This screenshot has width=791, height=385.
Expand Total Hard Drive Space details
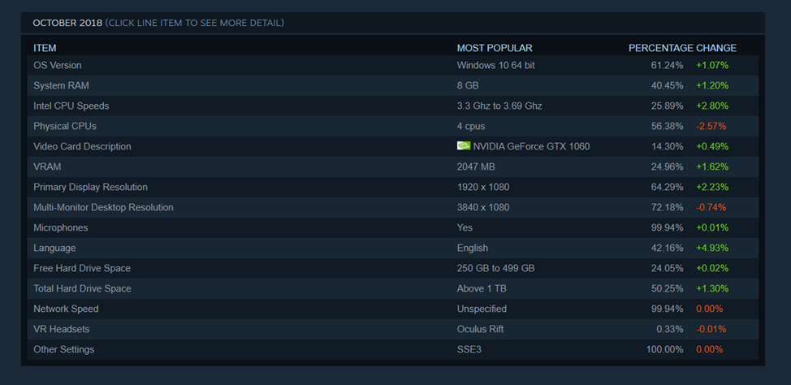click(82, 288)
